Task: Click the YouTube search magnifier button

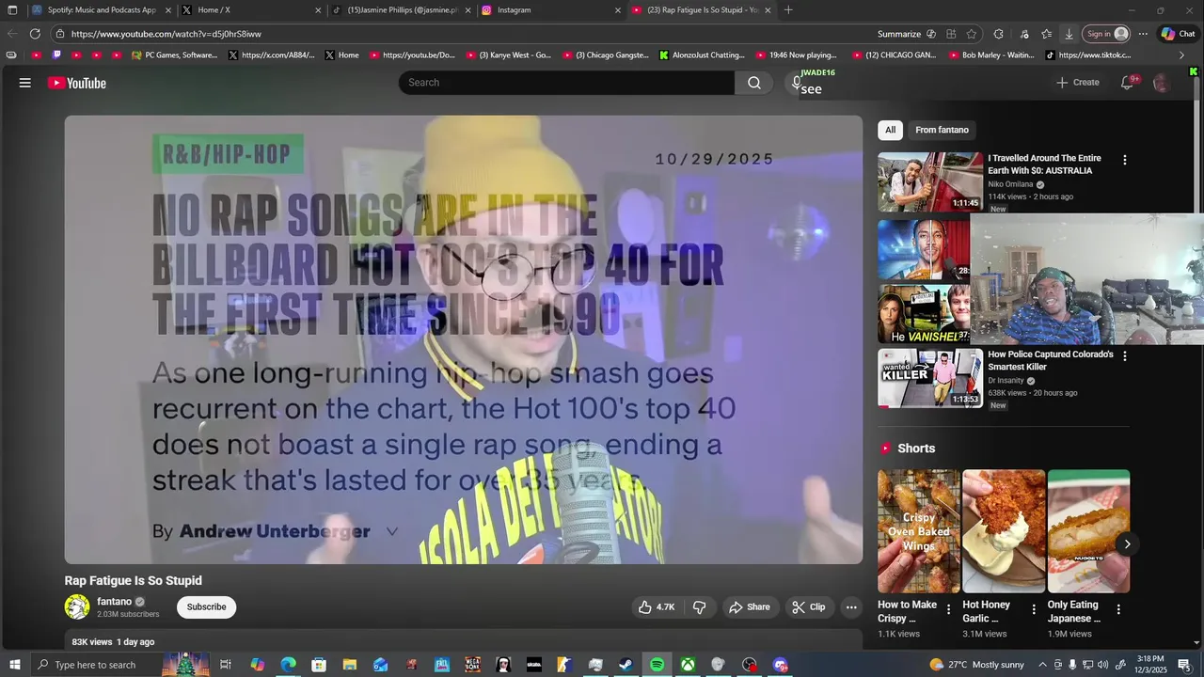Action: [754, 83]
